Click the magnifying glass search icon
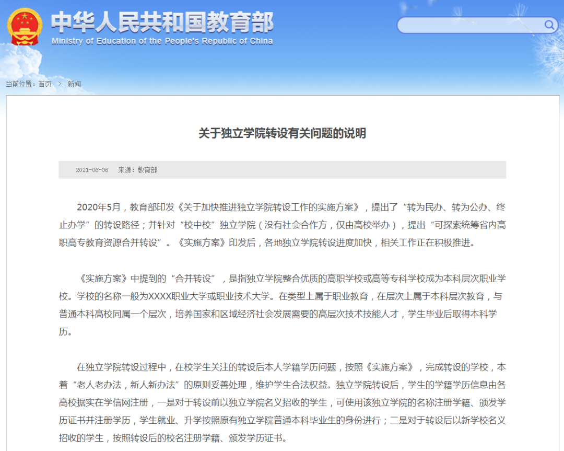This screenshot has width=564, height=451. click(549, 25)
